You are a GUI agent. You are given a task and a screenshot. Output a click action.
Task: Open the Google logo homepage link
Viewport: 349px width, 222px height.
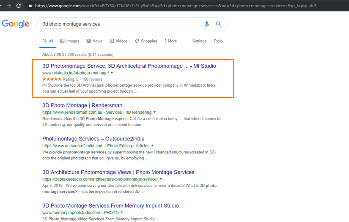coord(15,24)
